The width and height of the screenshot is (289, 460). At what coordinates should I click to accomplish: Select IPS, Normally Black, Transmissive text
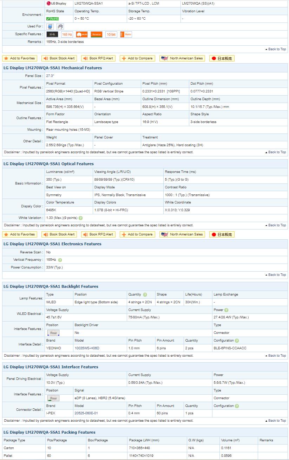(x=120, y=195)
